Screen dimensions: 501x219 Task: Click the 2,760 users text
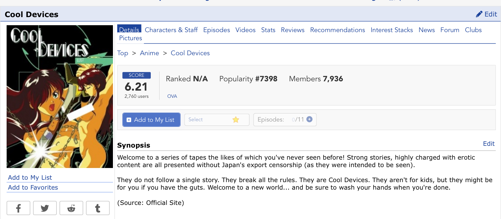click(x=137, y=96)
